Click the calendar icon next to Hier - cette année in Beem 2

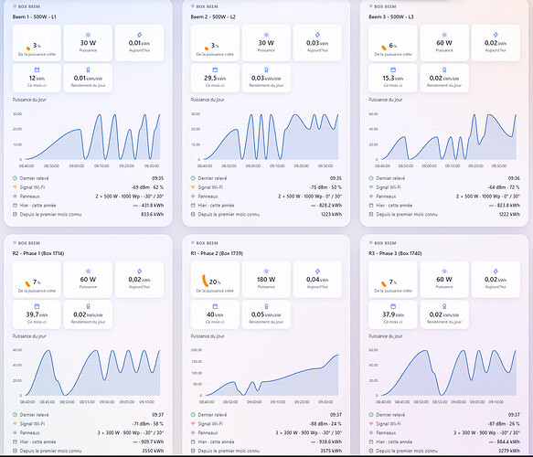point(193,206)
